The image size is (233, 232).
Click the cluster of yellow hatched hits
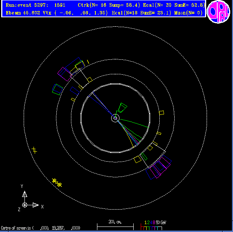(x=57, y=182)
